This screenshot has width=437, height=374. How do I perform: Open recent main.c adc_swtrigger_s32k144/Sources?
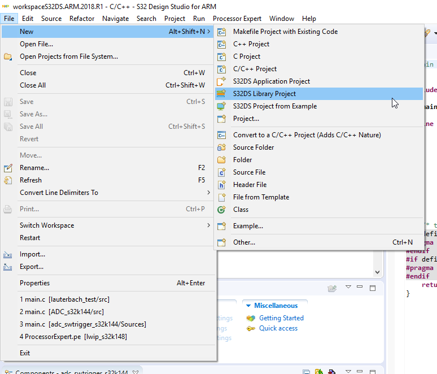tap(108, 324)
